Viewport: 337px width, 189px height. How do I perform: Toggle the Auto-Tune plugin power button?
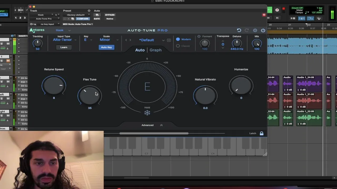tap(263, 30)
